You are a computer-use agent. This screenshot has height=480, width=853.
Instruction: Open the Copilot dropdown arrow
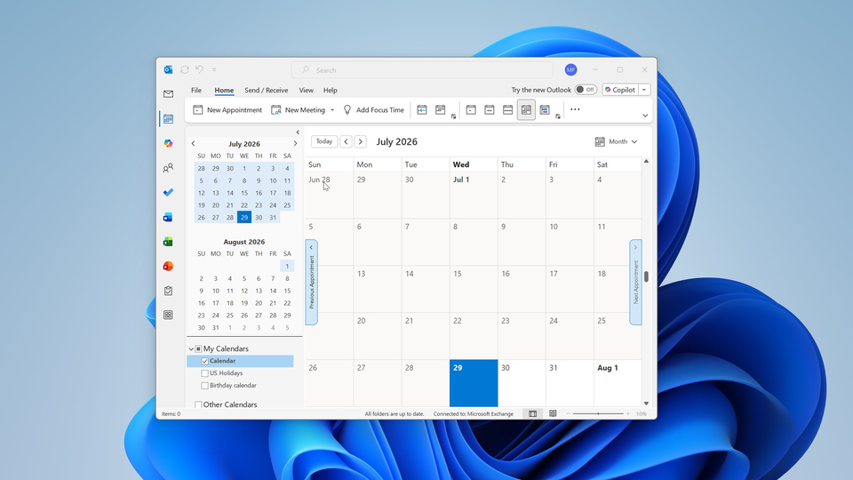tap(645, 90)
